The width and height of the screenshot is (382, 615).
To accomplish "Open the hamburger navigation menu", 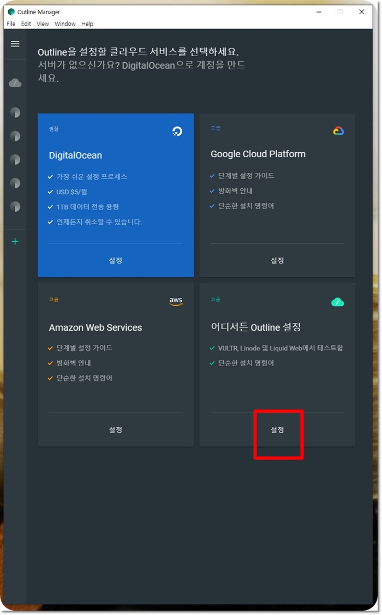I will (x=15, y=44).
